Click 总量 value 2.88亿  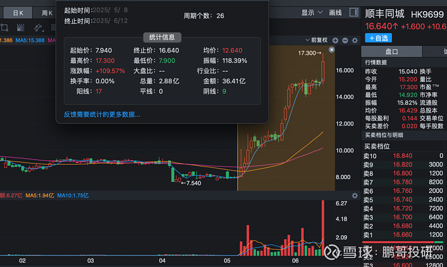click(x=169, y=81)
